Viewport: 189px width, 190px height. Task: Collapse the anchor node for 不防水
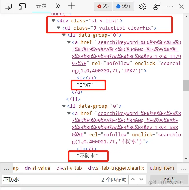(x=69, y=113)
